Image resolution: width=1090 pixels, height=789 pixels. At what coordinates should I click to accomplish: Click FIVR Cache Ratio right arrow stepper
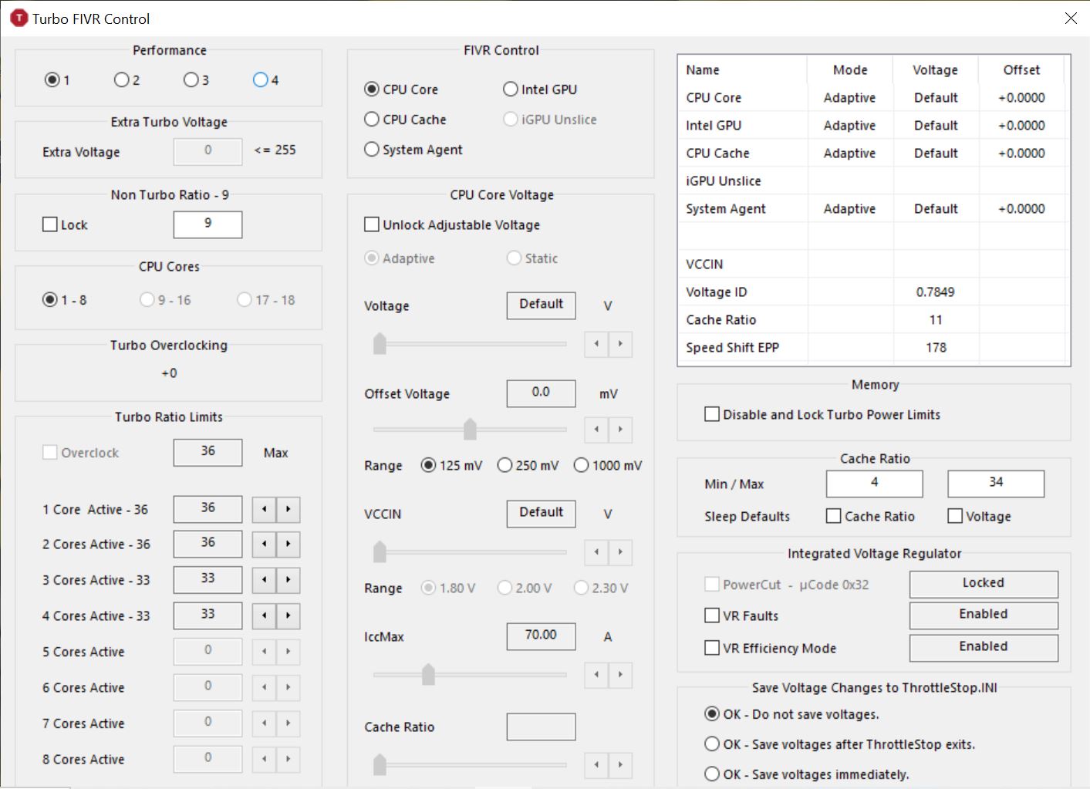pos(620,765)
